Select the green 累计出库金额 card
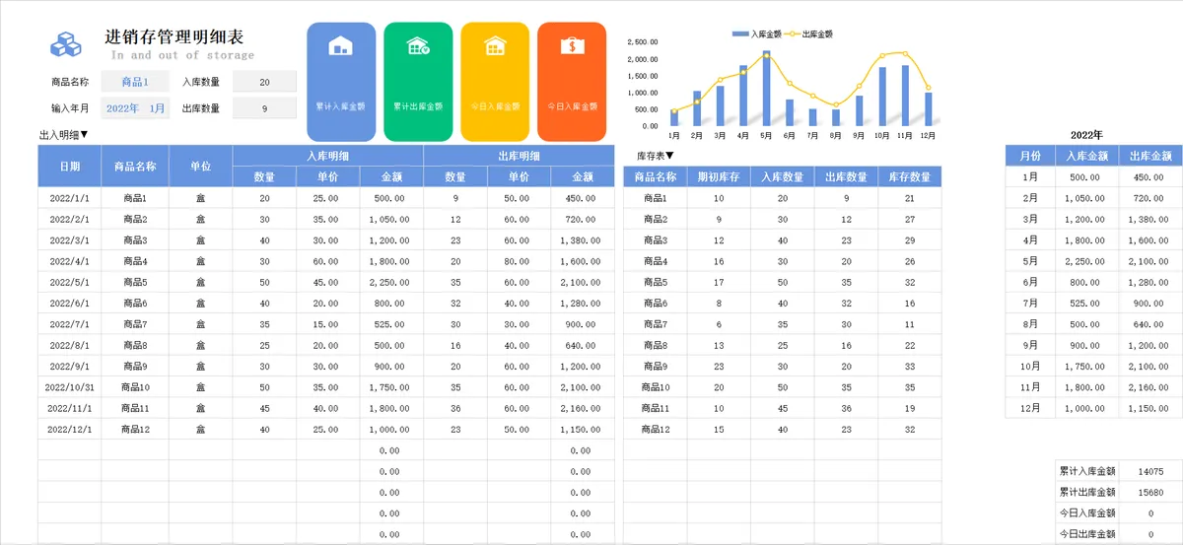1183x545 pixels. [x=418, y=82]
